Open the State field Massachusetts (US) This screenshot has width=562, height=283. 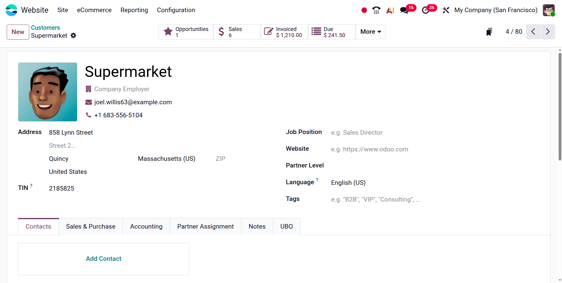(173, 159)
